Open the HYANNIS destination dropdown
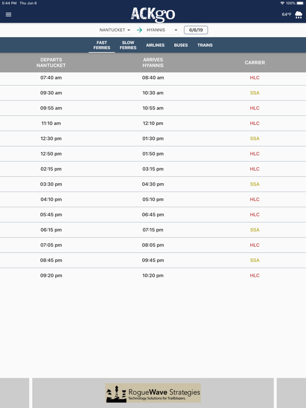The width and height of the screenshot is (306, 408). pyautogui.click(x=162, y=30)
